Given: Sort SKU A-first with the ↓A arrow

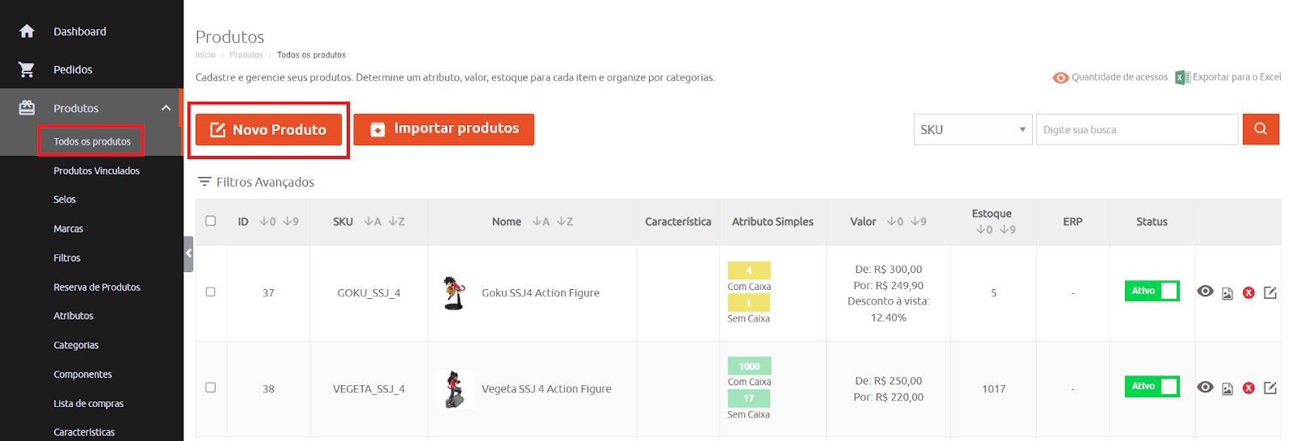Looking at the screenshot, I should pos(373,221).
